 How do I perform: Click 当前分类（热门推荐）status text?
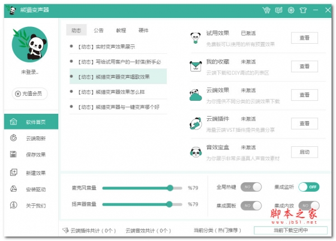coord(217,230)
